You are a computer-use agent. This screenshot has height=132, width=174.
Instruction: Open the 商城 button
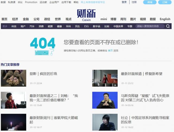[x=150, y=2]
